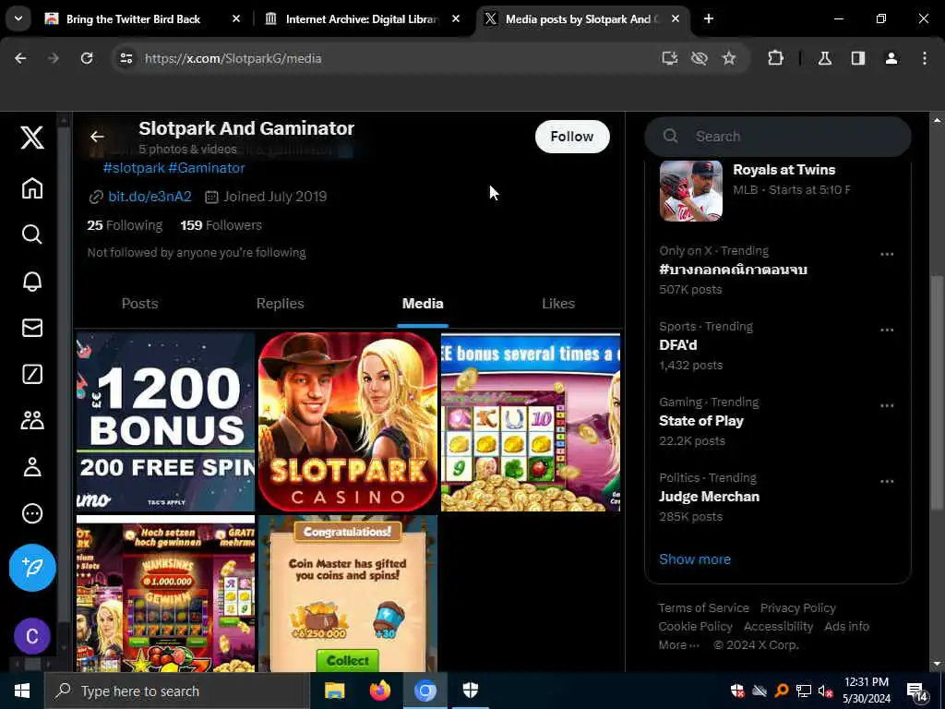
Task: Open Slotpark Casino media thumbnail
Action: [x=348, y=421]
